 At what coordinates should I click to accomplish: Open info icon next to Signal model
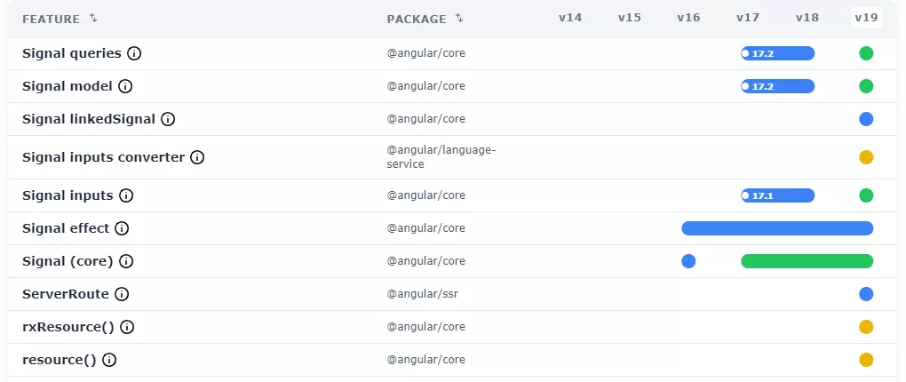125,87
